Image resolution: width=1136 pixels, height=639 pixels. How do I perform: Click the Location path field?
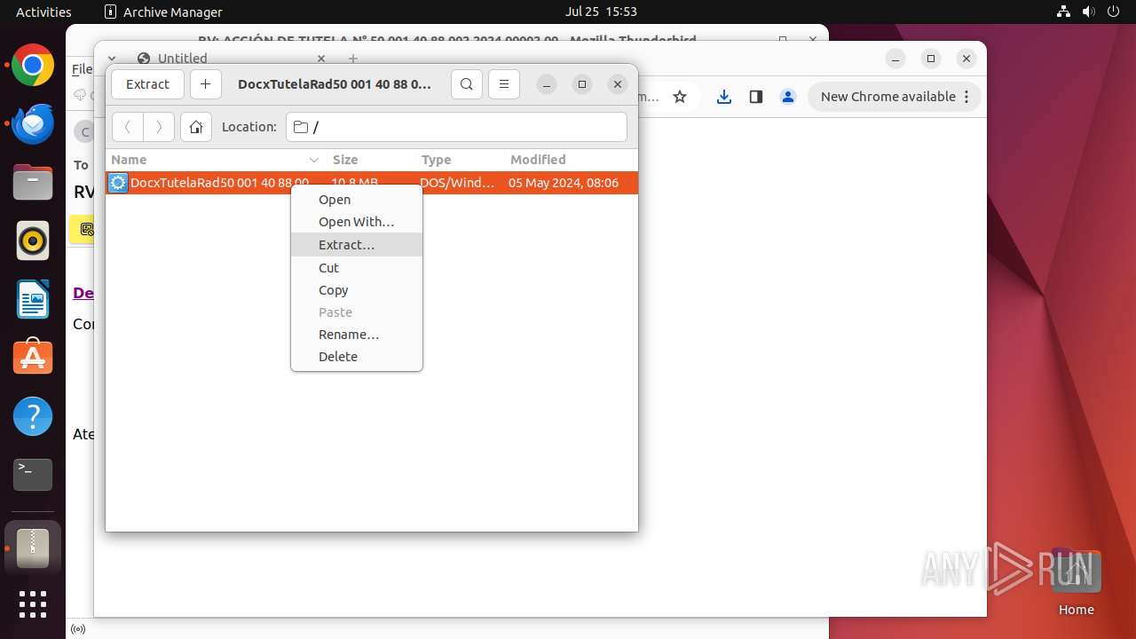coord(456,127)
